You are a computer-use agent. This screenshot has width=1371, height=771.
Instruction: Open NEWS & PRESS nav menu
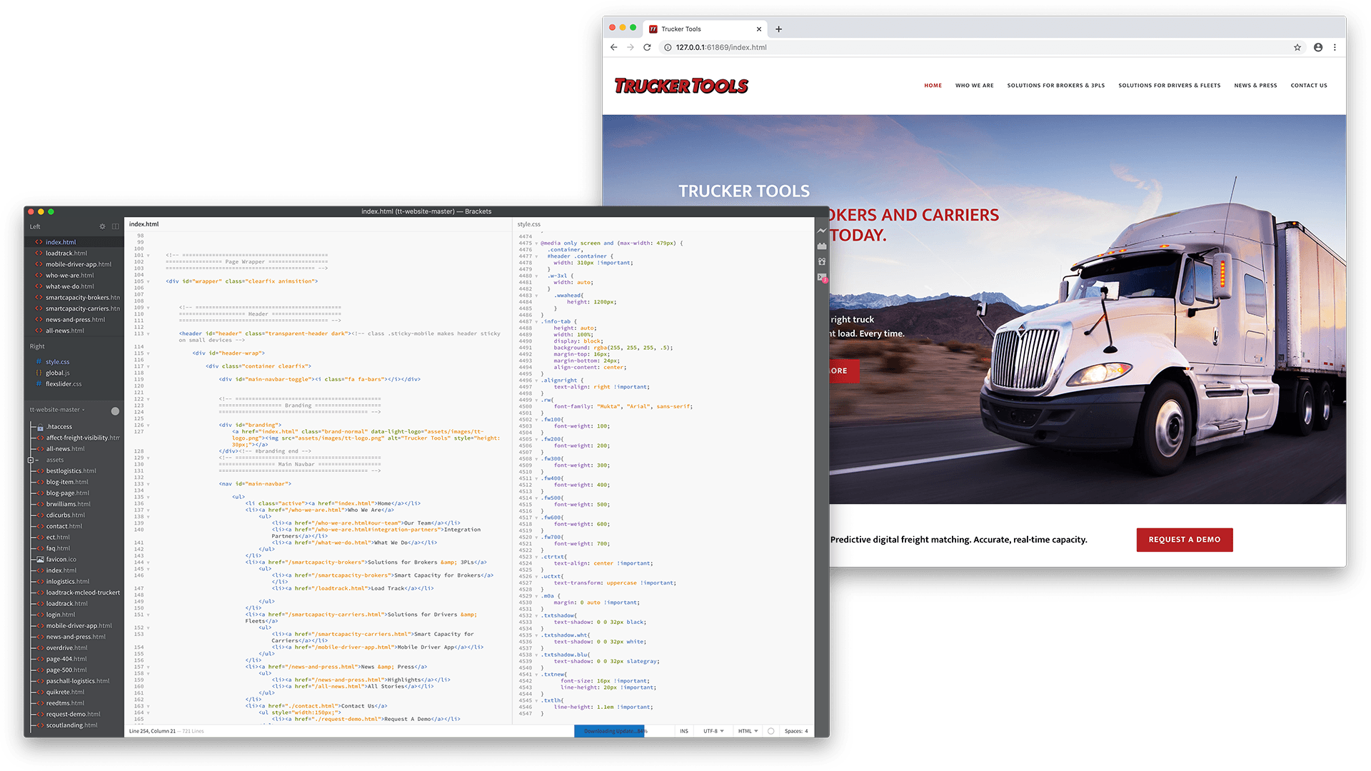1255,86
